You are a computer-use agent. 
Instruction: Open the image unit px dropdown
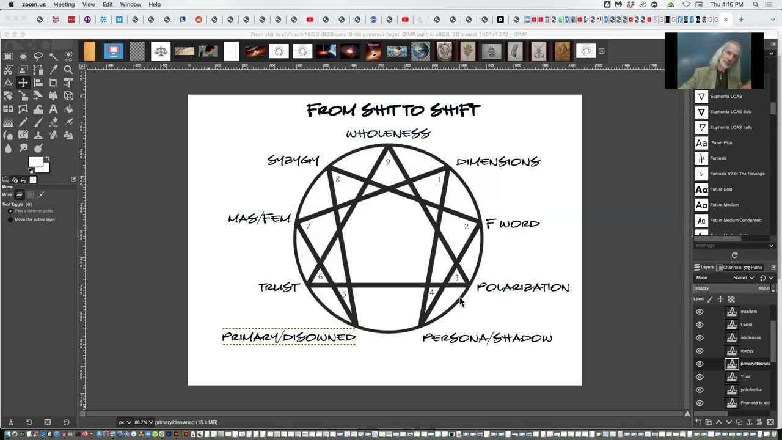[x=125, y=422]
